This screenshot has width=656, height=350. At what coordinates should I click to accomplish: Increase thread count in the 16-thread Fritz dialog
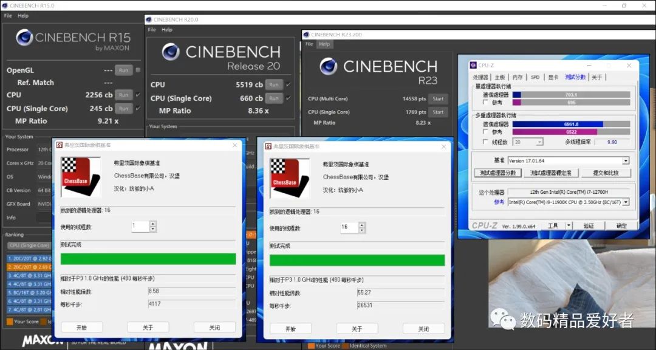pyautogui.click(x=362, y=225)
